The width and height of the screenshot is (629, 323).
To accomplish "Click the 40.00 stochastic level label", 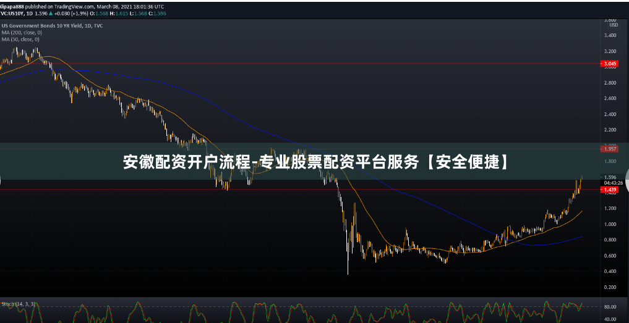I will pos(610,319).
